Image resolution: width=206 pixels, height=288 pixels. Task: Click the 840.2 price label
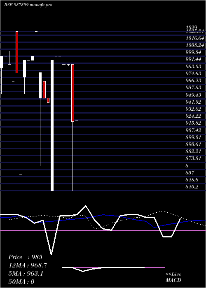pyautogui.click(x=192, y=187)
